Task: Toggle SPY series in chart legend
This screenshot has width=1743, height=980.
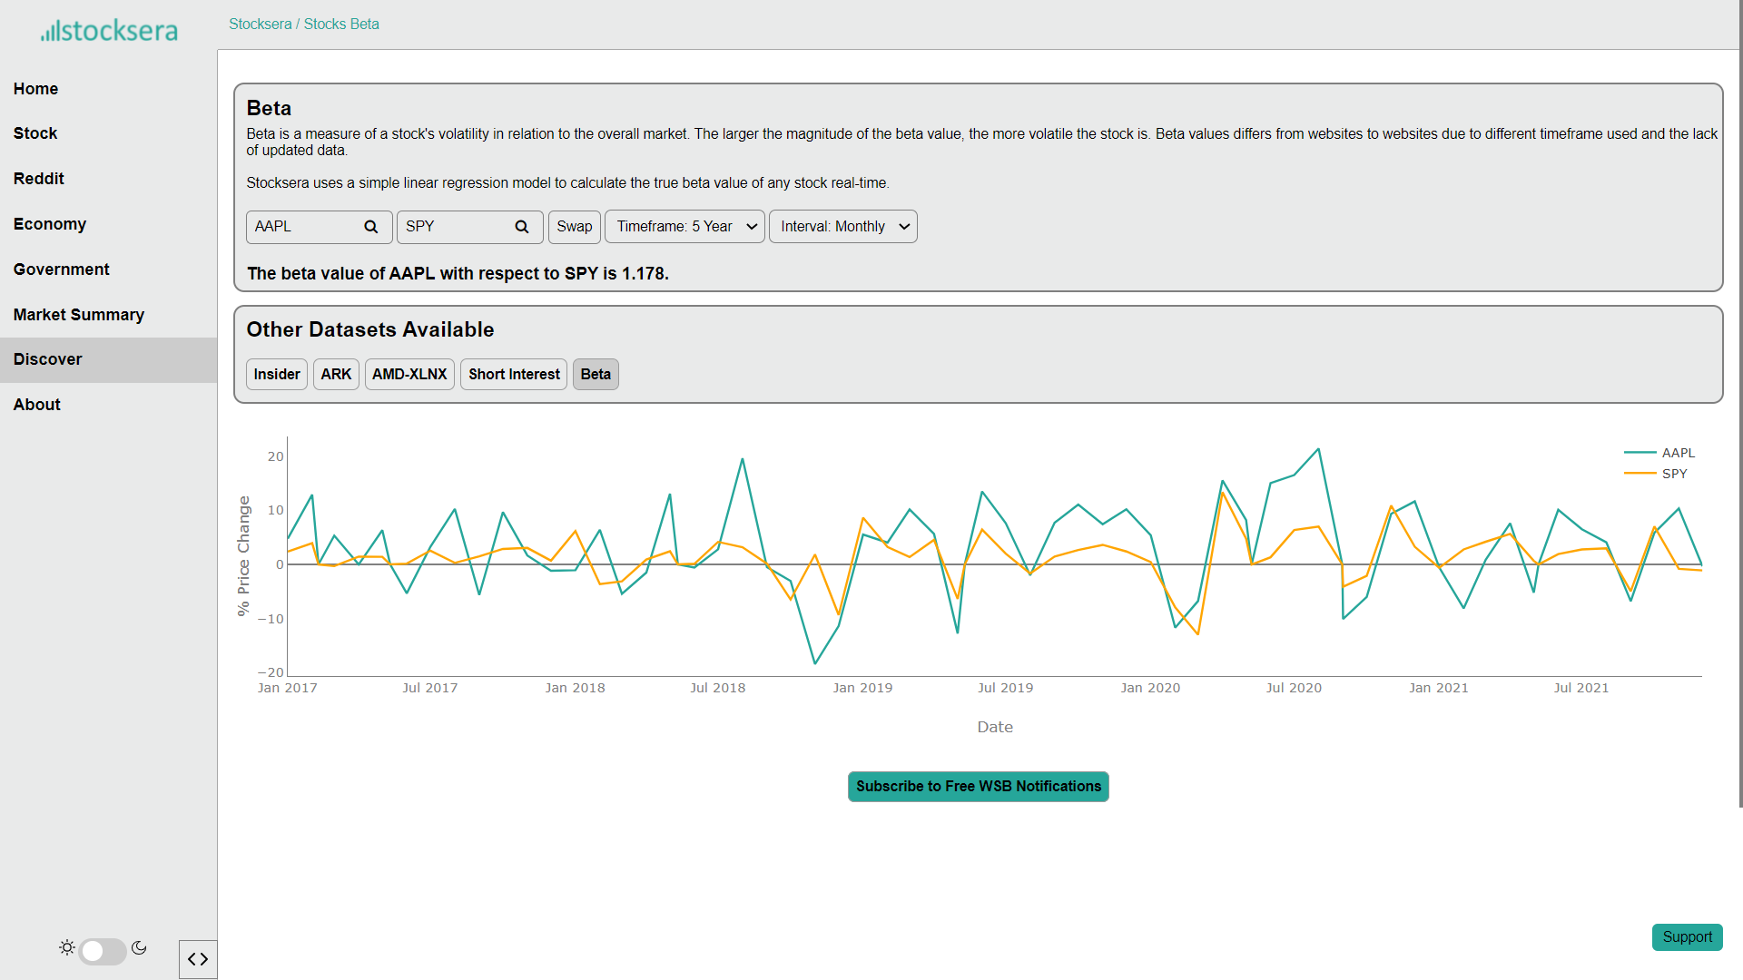Action: pos(1673,474)
